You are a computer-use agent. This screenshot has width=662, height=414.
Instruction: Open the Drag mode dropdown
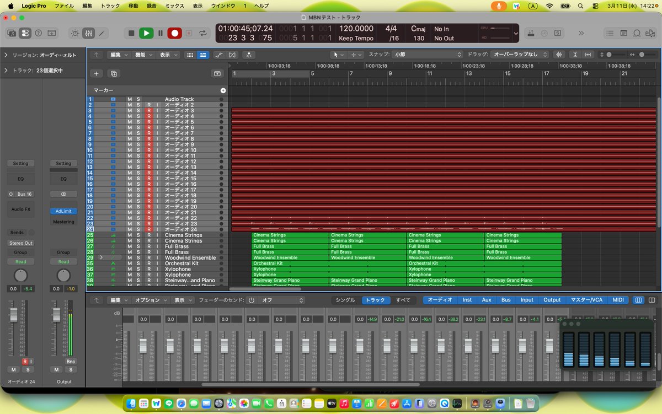point(520,55)
